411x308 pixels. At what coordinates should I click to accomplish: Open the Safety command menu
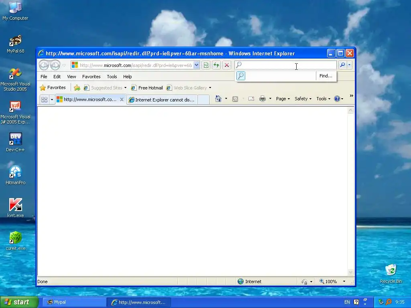tap(303, 99)
